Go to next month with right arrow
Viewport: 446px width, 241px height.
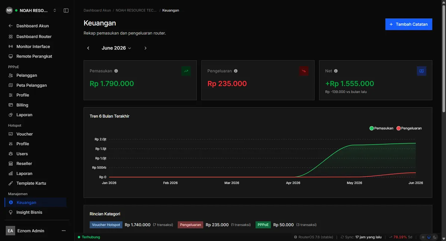pyautogui.click(x=145, y=48)
